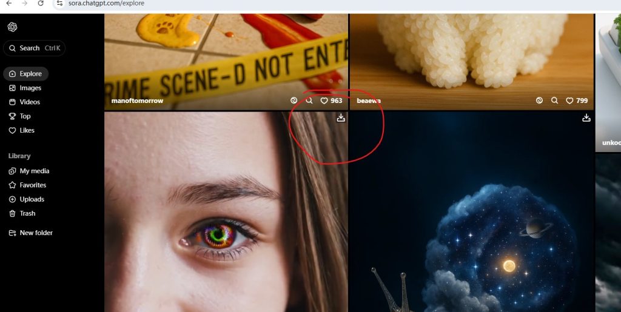Click the circular remix icon on beaewa's image
Viewport: 621px width, 312px height.
[539, 101]
